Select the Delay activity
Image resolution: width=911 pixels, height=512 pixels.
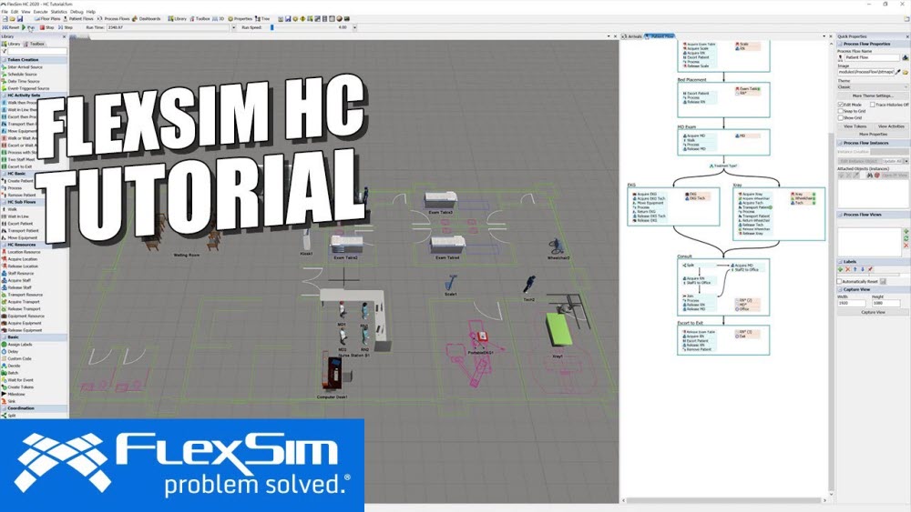(x=13, y=351)
